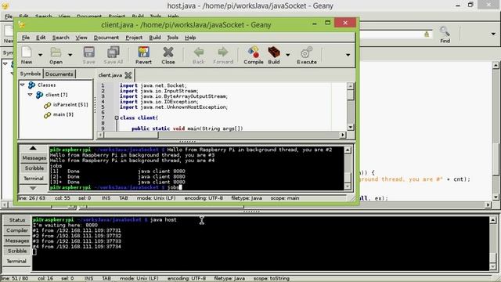The width and height of the screenshot is (501, 282).
Task: Click the Save All icon
Action: tap(113, 52)
